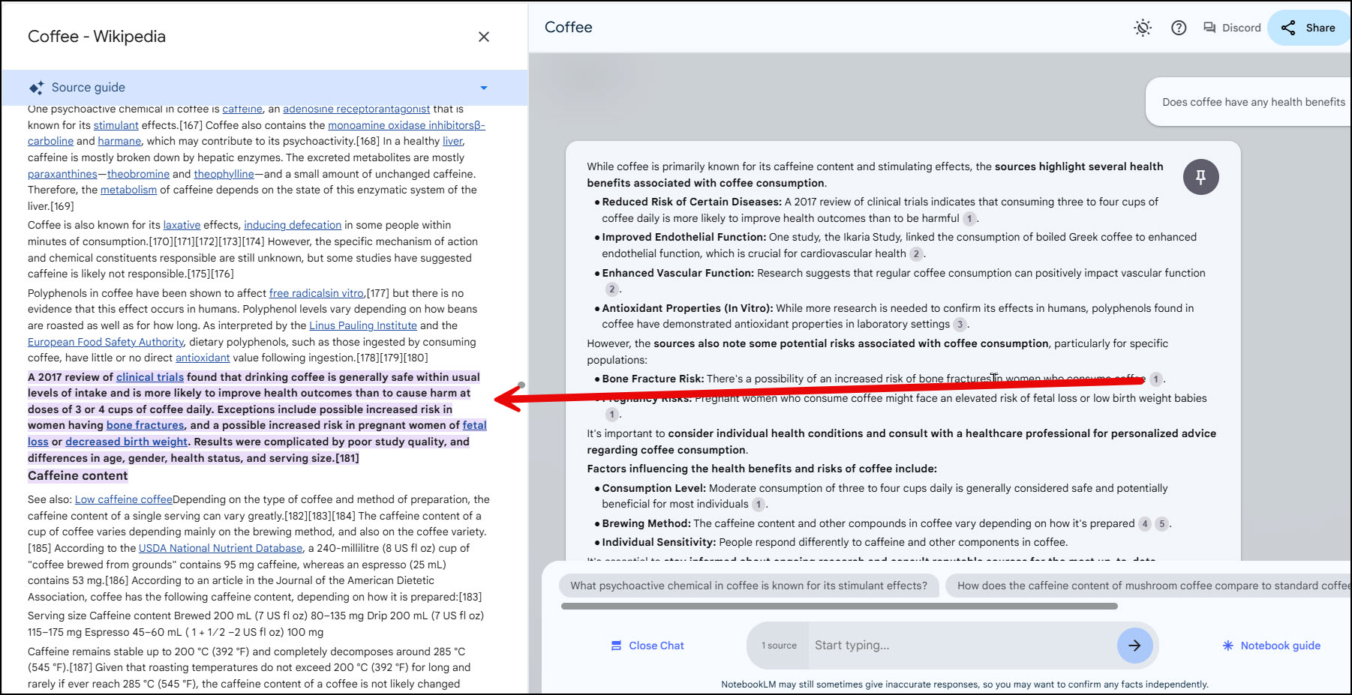Viewport: 1352px width, 695px height.
Task: Open the clinical trials link
Action: coord(149,376)
